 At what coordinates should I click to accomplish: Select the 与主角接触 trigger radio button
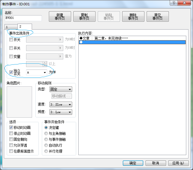point(46,133)
